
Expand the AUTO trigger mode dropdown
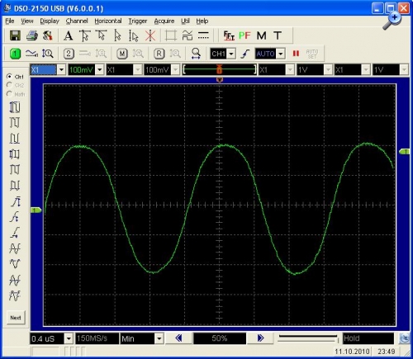click(x=281, y=54)
